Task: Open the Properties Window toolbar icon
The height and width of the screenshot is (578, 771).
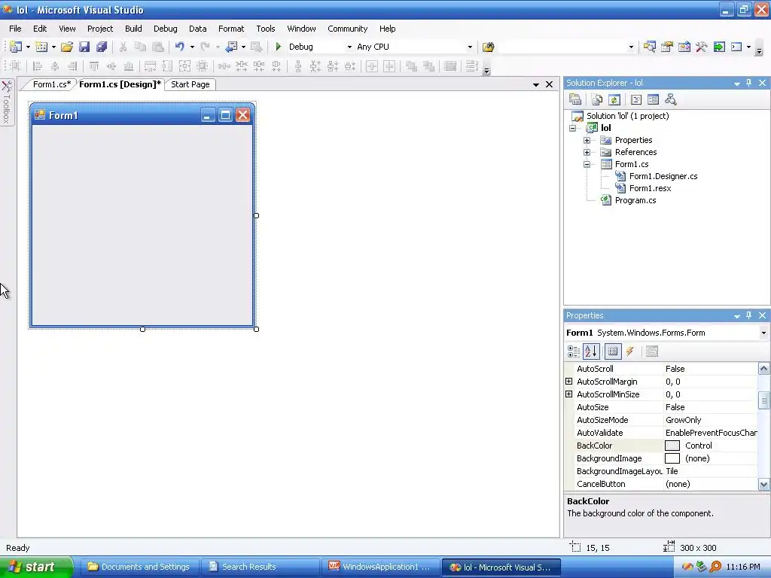Action: click(x=667, y=47)
